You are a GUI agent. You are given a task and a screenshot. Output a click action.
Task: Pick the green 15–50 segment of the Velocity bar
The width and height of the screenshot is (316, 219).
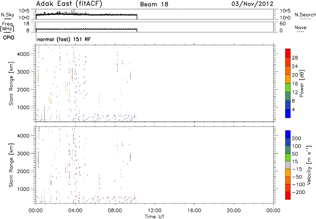pyautogui.click(x=288, y=157)
